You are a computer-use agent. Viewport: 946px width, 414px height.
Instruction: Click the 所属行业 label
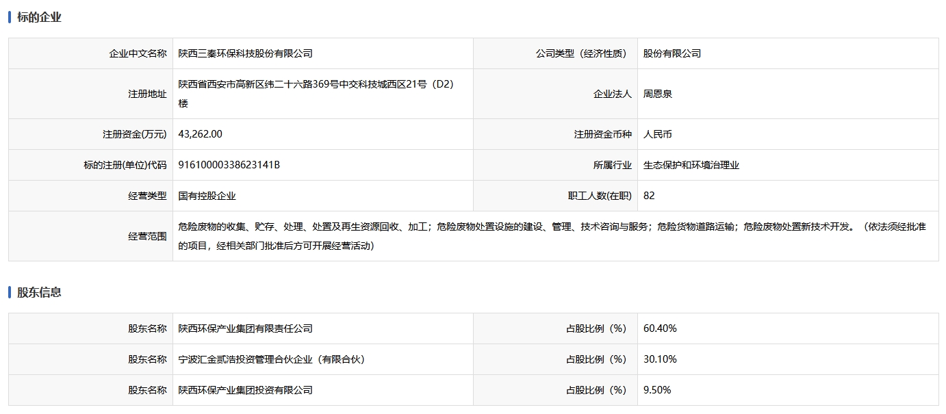pos(613,165)
